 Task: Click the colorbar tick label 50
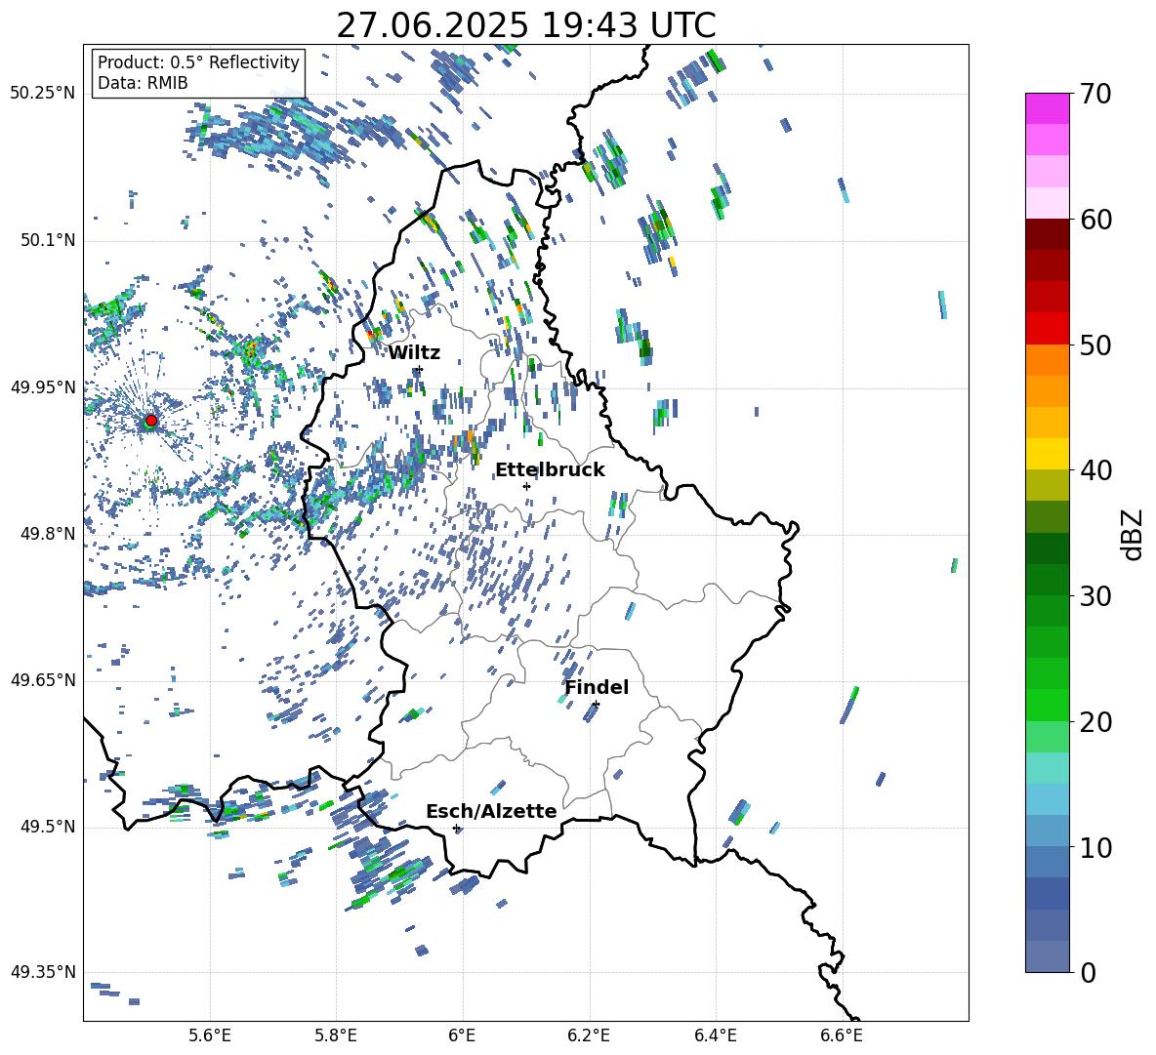[x=1095, y=345]
